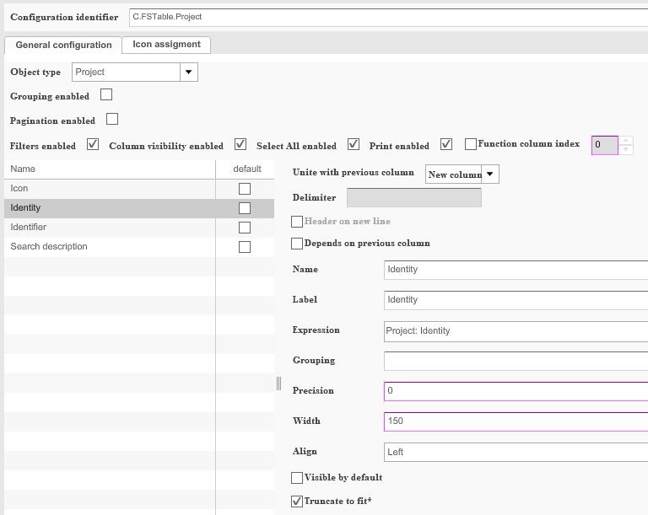Uncheck Truncate to fit option
This screenshot has width=648, height=515.
tap(297, 502)
